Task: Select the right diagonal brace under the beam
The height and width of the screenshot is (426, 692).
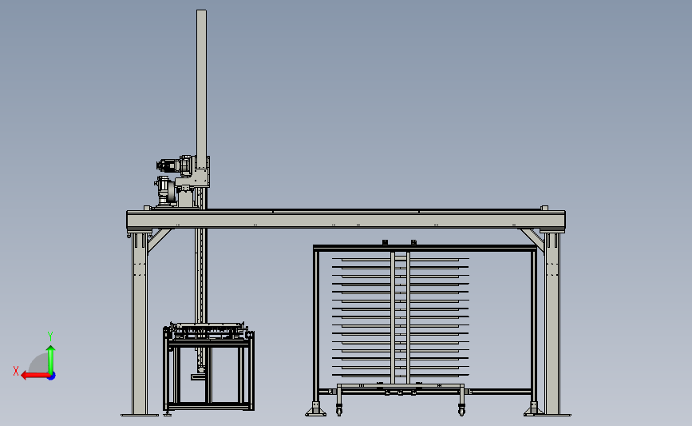Action: pos(532,241)
